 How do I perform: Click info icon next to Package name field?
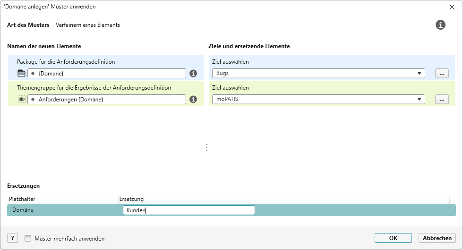pyautogui.click(x=193, y=74)
